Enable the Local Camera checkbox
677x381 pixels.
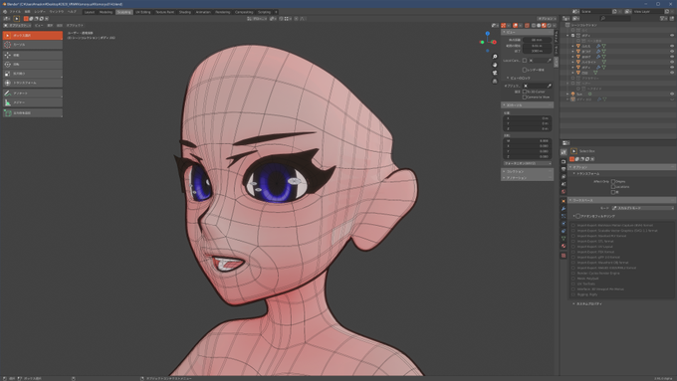[524, 61]
